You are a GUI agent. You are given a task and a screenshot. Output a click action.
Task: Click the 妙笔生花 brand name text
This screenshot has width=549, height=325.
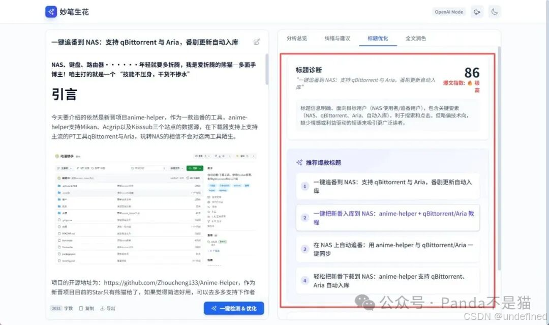click(x=74, y=12)
